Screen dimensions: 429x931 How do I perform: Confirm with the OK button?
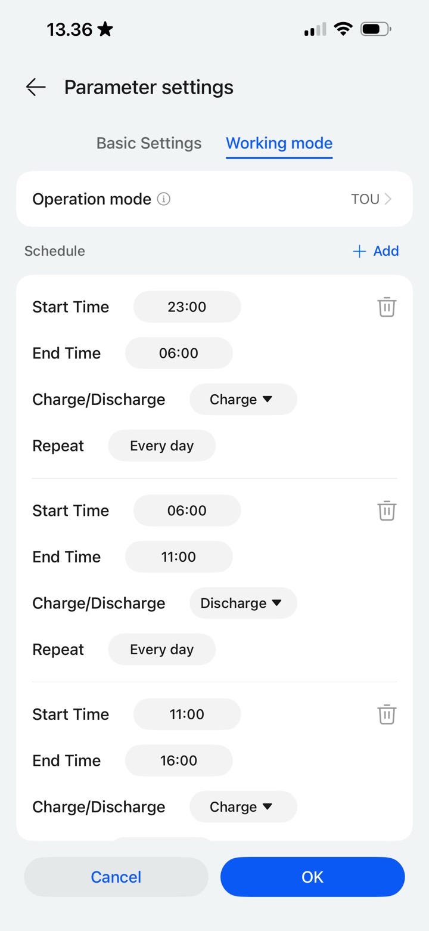tap(312, 877)
